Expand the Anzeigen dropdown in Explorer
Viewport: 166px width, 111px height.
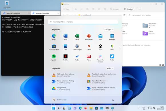click(x=129, y=9)
